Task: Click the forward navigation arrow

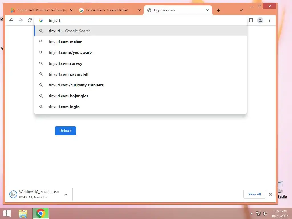Action: pos(21,20)
